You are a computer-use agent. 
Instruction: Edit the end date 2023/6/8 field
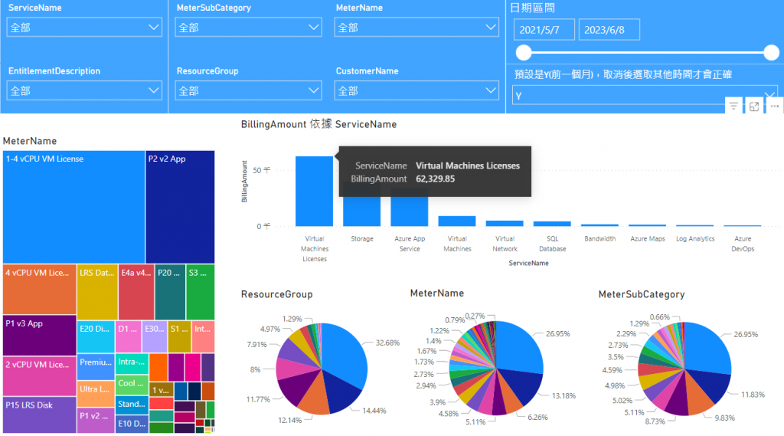(609, 30)
